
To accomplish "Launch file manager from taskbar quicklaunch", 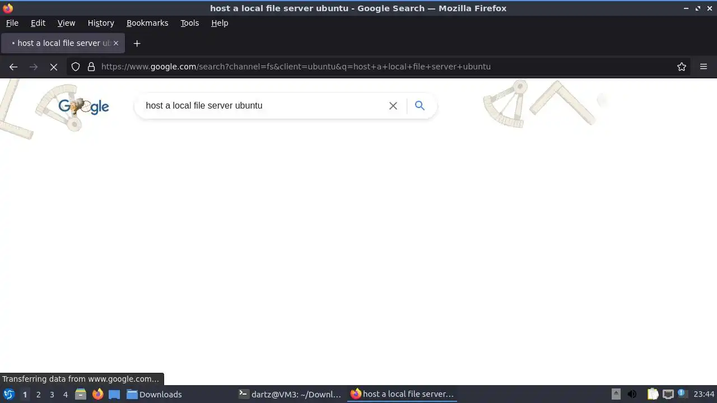I will (x=81, y=395).
